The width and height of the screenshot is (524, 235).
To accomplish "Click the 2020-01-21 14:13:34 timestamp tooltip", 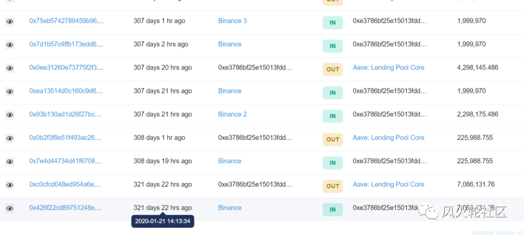I will [x=163, y=221].
